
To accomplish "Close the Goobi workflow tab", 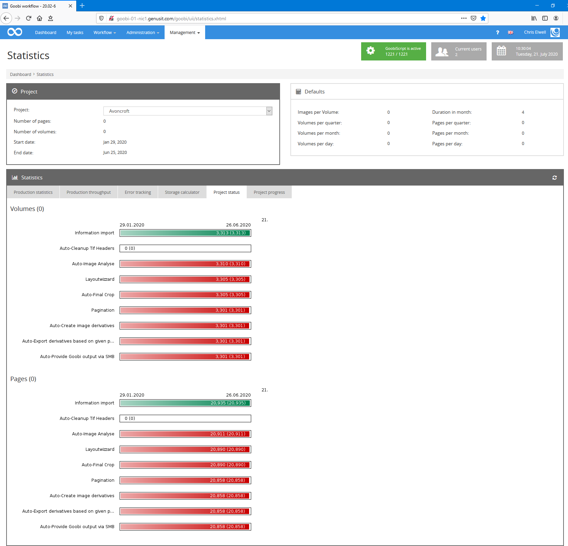I will tap(70, 6).
